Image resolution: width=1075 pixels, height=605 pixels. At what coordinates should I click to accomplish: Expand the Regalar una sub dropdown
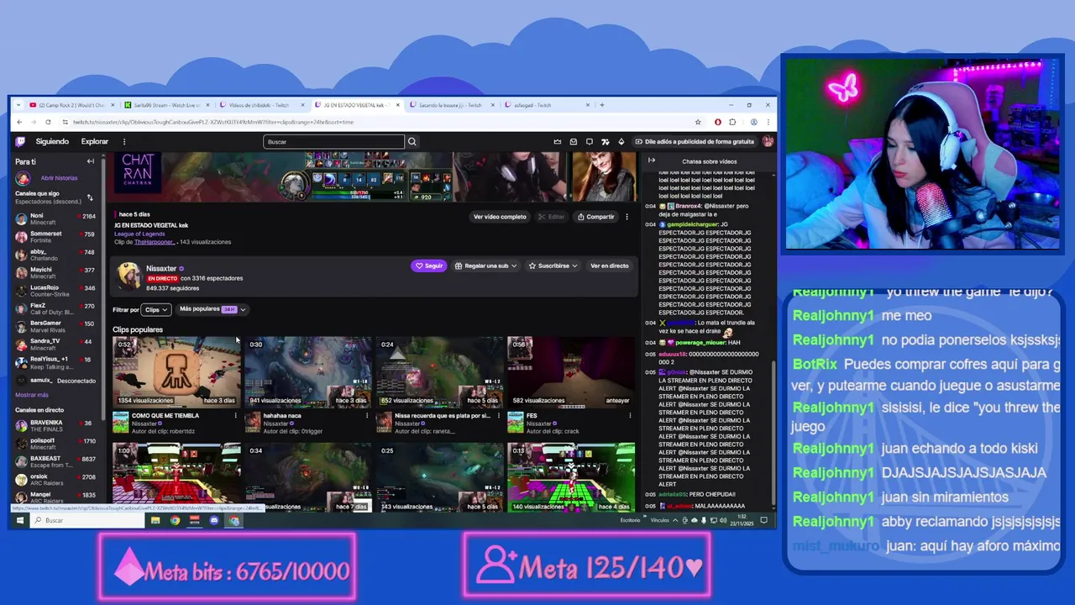[485, 266]
